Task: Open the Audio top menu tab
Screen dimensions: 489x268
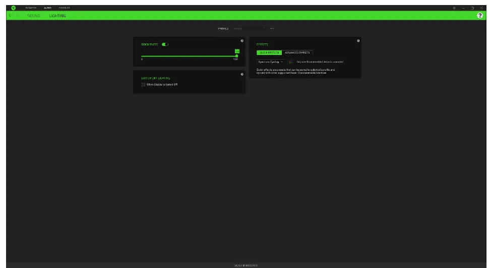Action: point(48,8)
